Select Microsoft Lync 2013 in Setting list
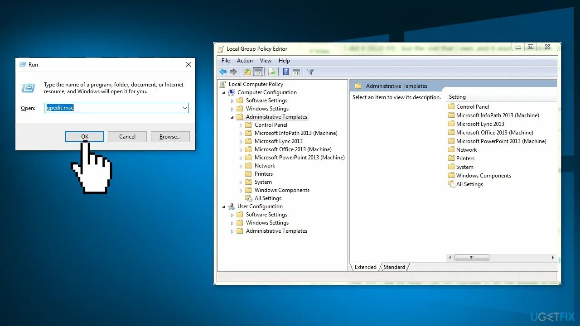 [480, 124]
